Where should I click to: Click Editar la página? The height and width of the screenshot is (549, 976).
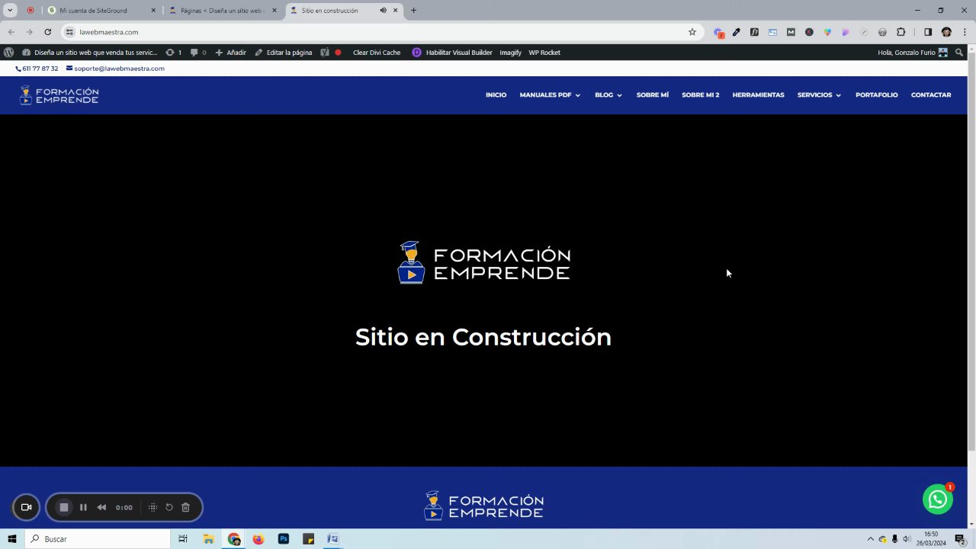click(x=283, y=53)
